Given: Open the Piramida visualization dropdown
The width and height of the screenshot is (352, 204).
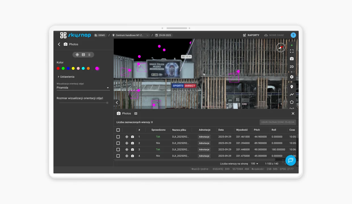Looking at the screenshot, I should click(83, 88).
